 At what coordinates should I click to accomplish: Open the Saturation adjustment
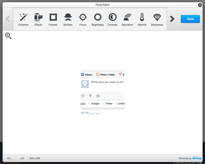[127, 19]
